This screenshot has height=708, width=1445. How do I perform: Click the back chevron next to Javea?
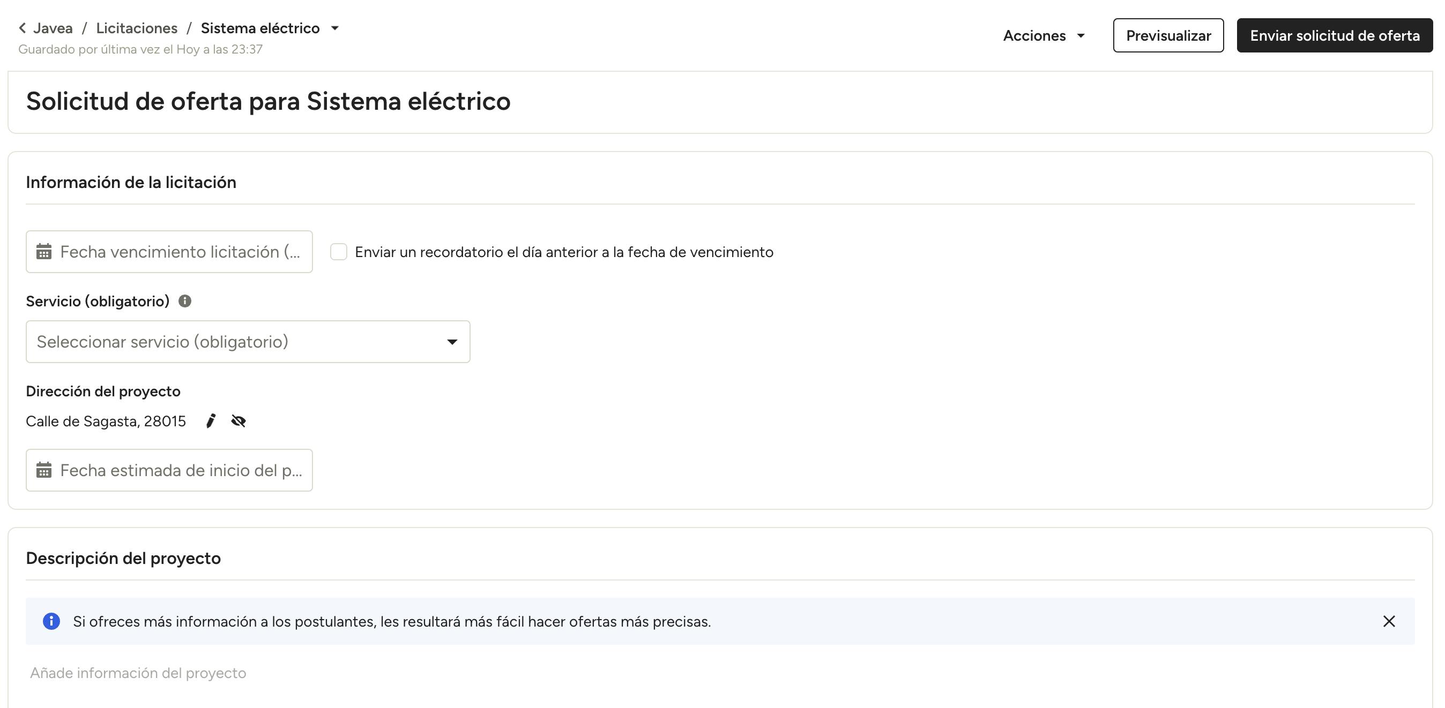pos(23,28)
